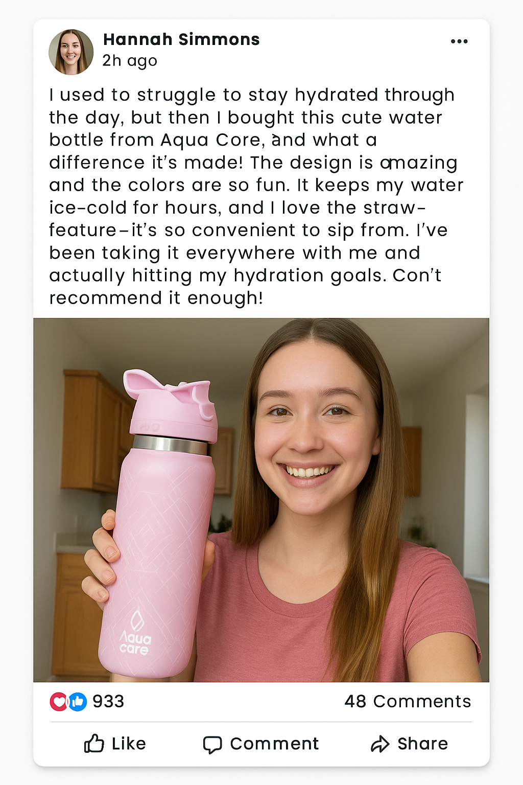Select the Like label text
Viewport: 523px width, 785px height.
pos(129,744)
